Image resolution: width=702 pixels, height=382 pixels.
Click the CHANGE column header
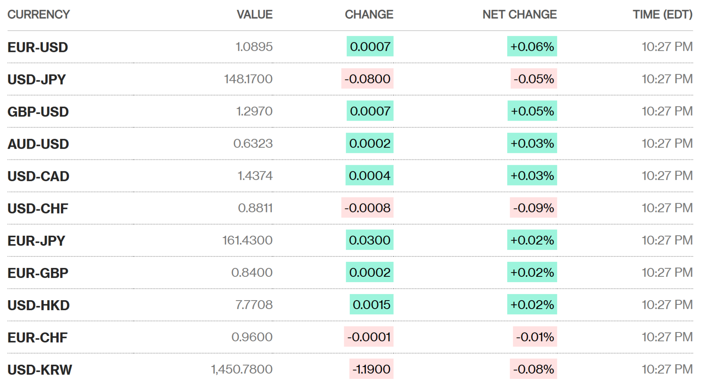(369, 15)
